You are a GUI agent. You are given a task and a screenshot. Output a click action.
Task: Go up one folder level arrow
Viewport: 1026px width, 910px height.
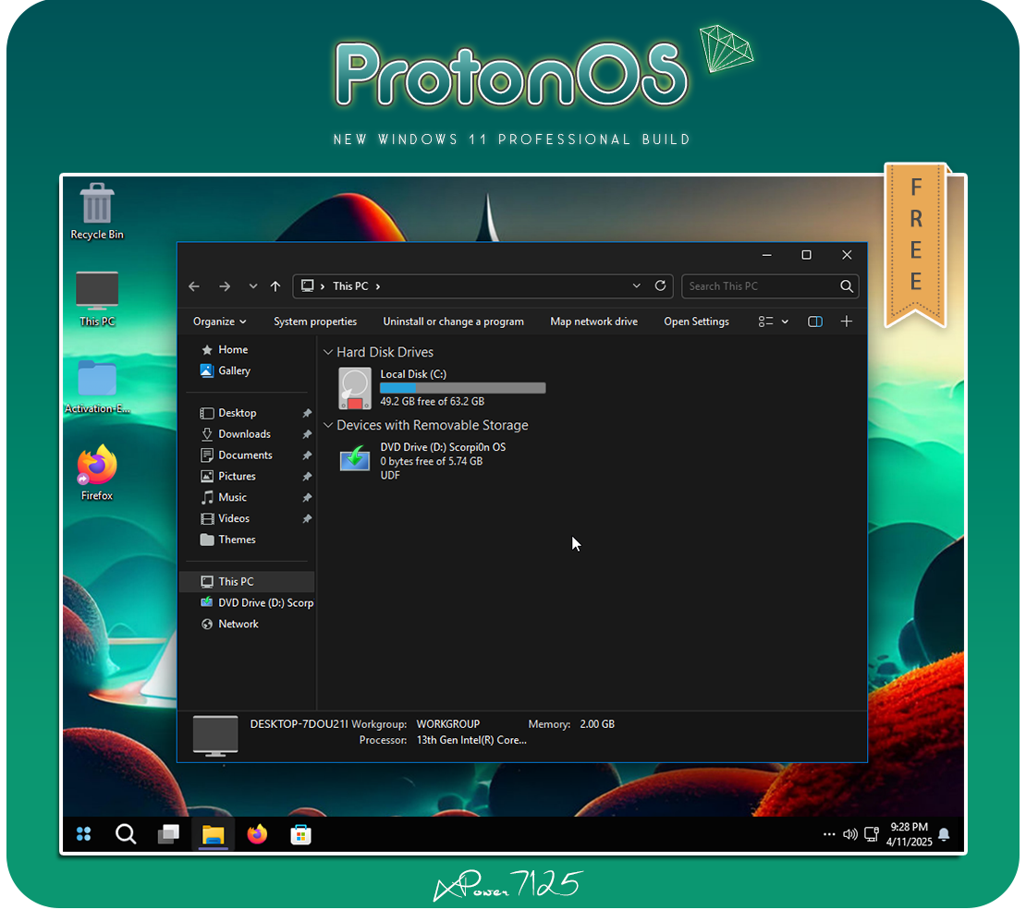coord(275,286)
